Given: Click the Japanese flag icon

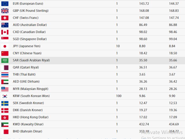Looking at the screenshot, I should (5, 46).
